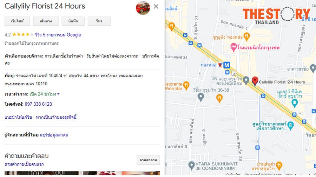Select the Rhythm Sukhumvit 36-38 gray pin
Screen dimensions: 316x177
(201, 97)
